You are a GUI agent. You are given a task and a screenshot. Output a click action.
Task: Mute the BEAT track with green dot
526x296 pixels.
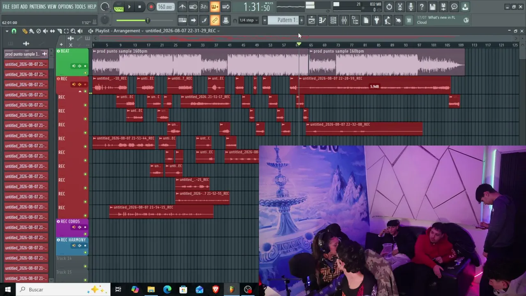(x=85, y=73)
